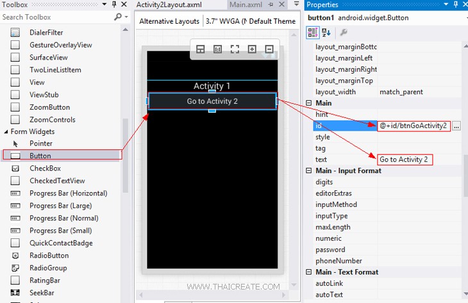Click the text property value field
The height and width of the screenshot is (303, 468).
404,160
